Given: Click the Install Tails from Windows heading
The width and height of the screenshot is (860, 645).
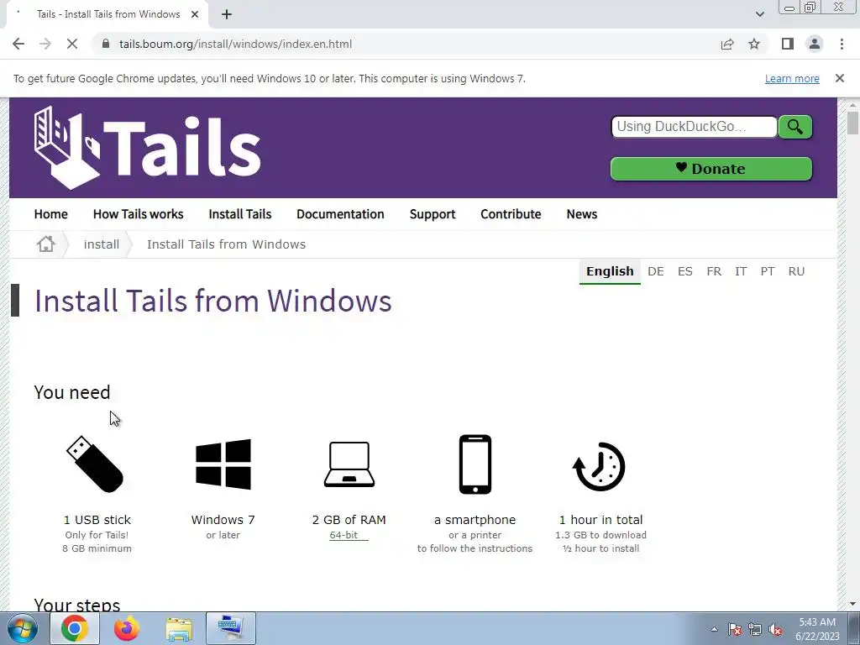Looking at the screenshot, I should (x=212, y=301).
